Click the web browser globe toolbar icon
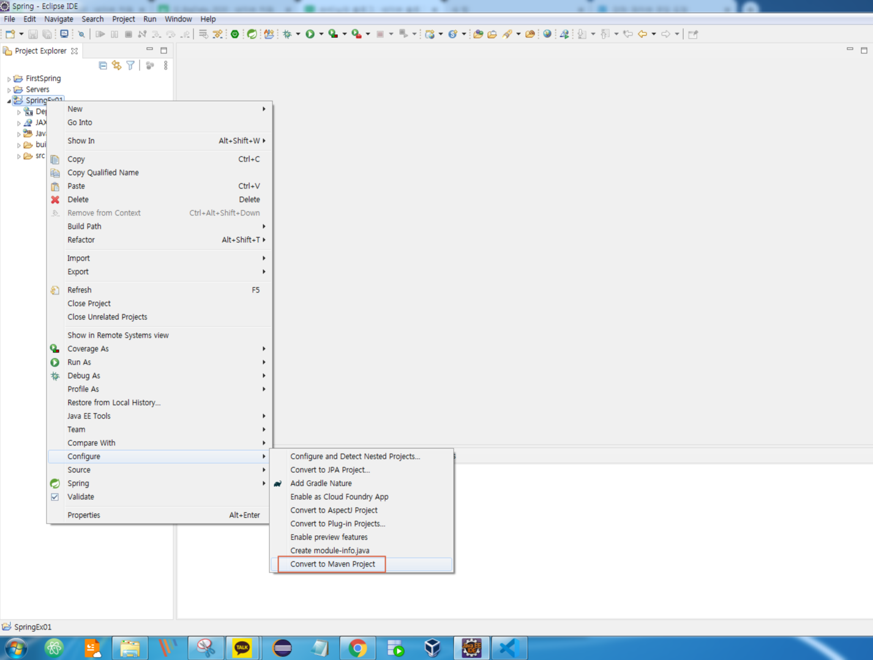873x660 pixels. [547, 34]
